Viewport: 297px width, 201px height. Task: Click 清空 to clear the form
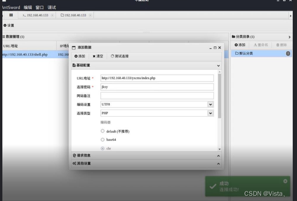click(98, 56)
